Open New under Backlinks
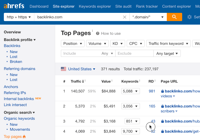The height and width of the screenshot is (140, 200). [14, 52]
